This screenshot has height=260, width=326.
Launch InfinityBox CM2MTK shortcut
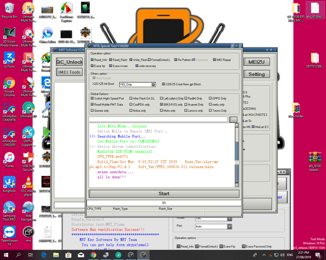[x=9, y=112]
